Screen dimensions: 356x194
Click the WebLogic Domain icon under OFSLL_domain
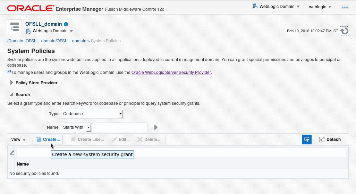(x=28, y=31)
